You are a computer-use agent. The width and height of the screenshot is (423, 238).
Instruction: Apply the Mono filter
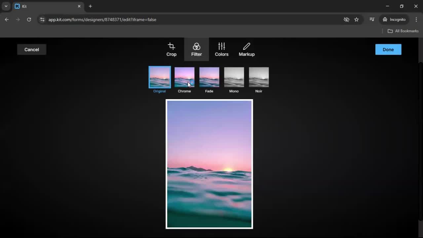tap(234, 77)
